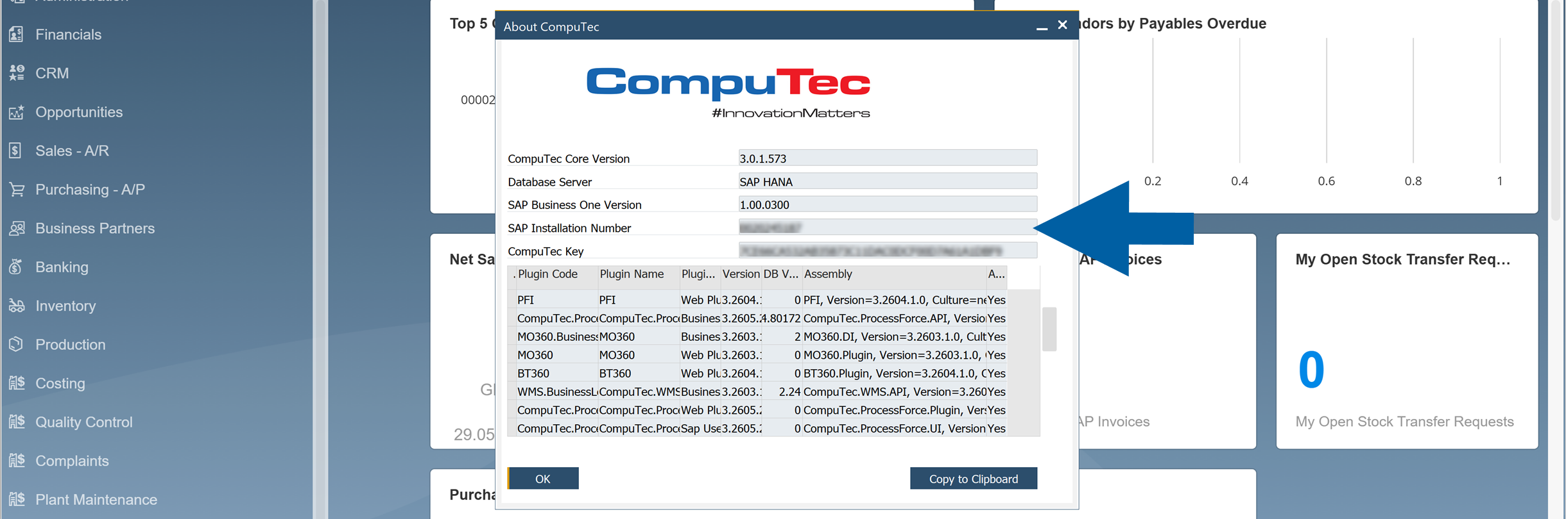Viewport: 1566px width, 519px height.
Task: Click the CompuTec Key field
Action: pyautogui.click(x=888, y=251)
